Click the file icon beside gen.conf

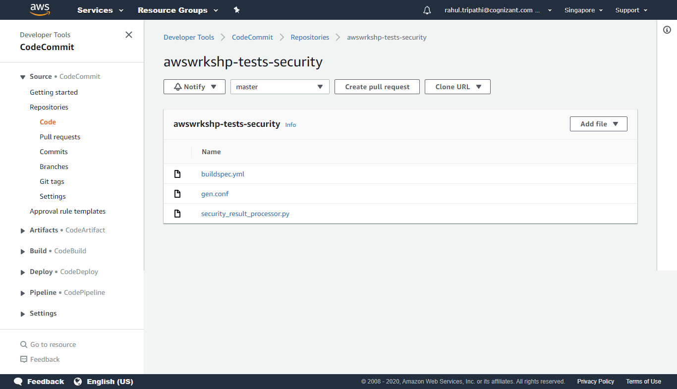tap(177, 194)
